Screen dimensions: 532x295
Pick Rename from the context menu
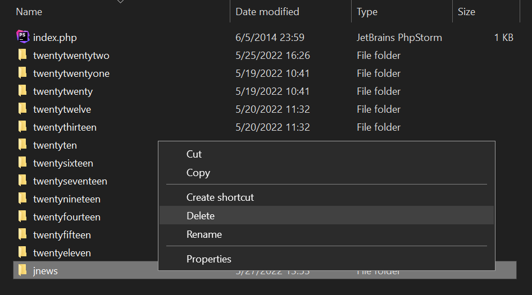tap(204, 234)
